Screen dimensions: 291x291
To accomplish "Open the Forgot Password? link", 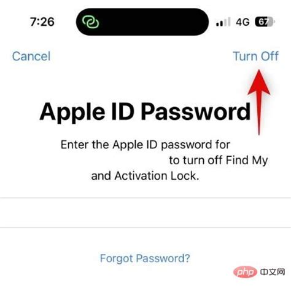I will click(x=145, y=258).
